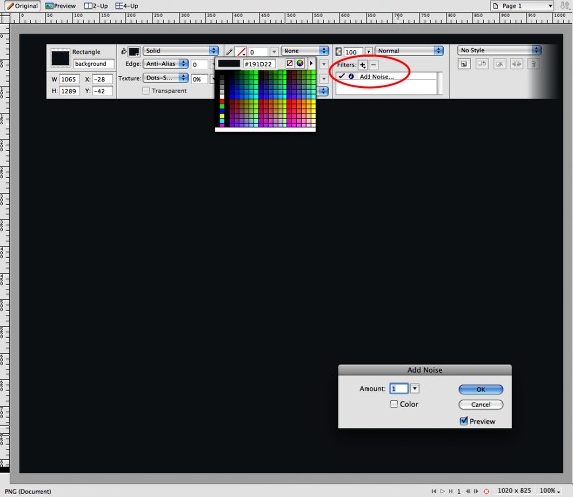
Task: Enable the Color checkbox in Add Noise
Action: (394, 404)
